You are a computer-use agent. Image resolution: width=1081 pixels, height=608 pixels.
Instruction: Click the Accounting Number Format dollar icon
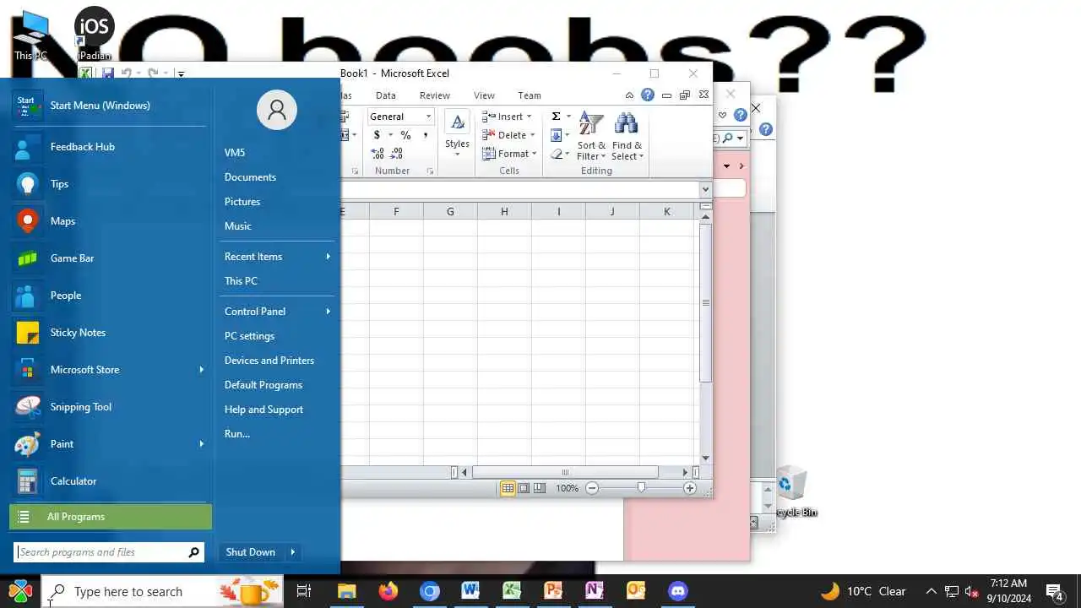(377, 135)
